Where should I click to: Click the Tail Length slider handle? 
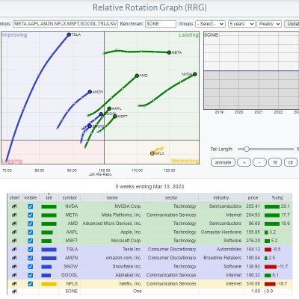pyautogui.click(x=247, y=149)
